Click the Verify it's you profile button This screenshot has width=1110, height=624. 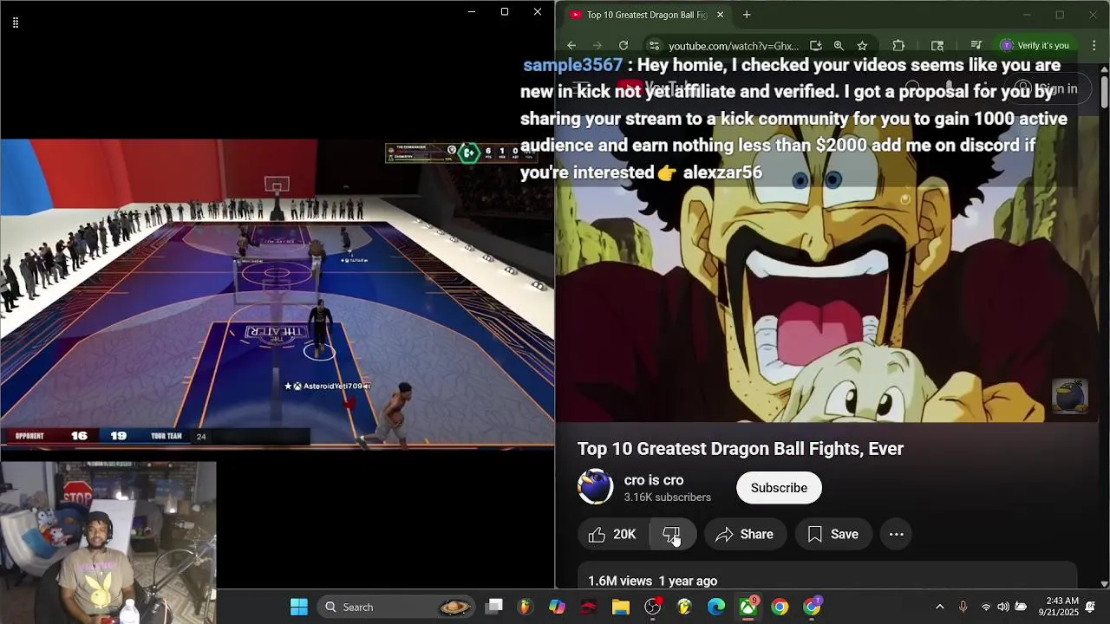(x=1034, y=46)
